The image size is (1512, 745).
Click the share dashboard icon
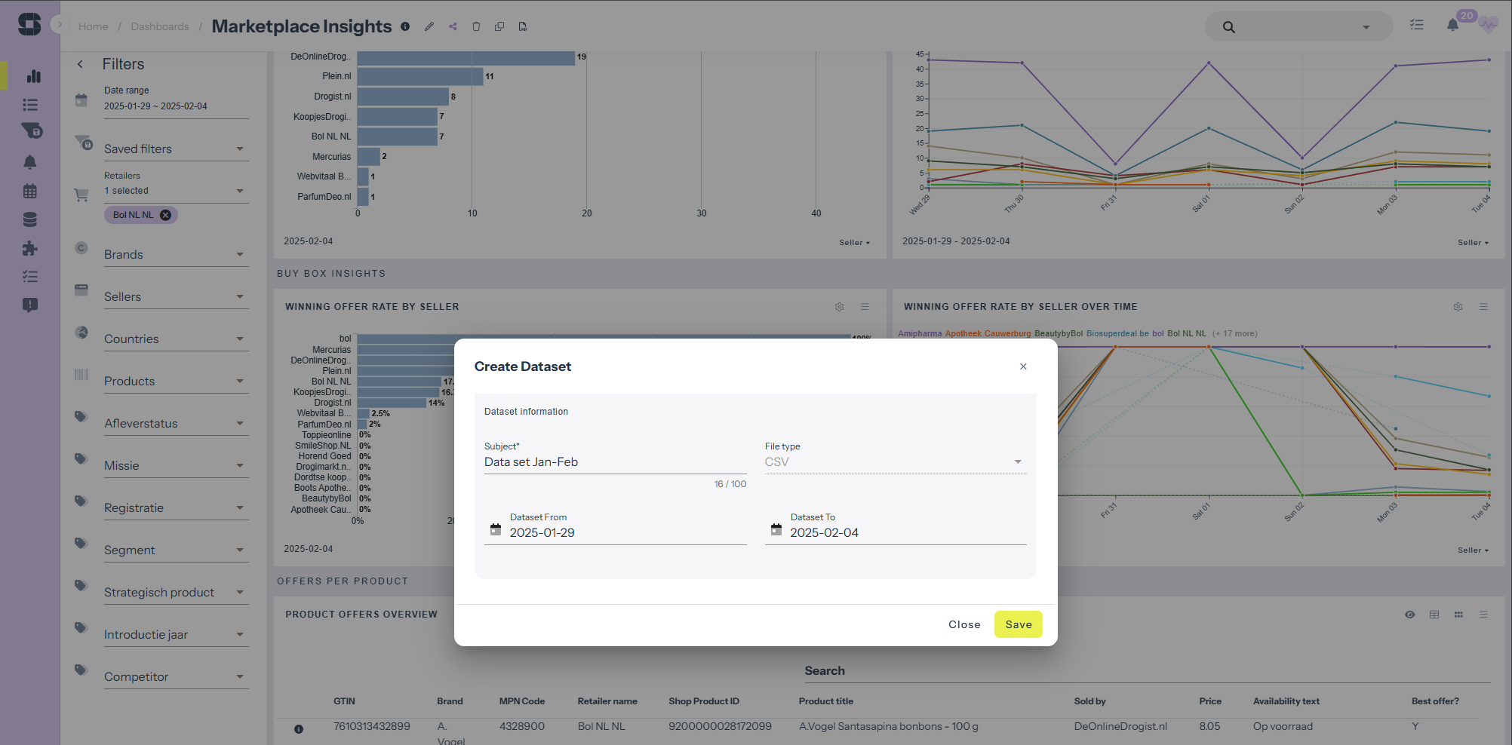point(453,26)
